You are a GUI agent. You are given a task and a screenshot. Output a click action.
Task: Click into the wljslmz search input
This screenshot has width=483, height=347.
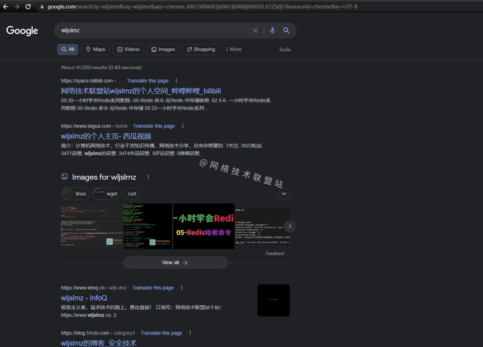tap(154, 30)
